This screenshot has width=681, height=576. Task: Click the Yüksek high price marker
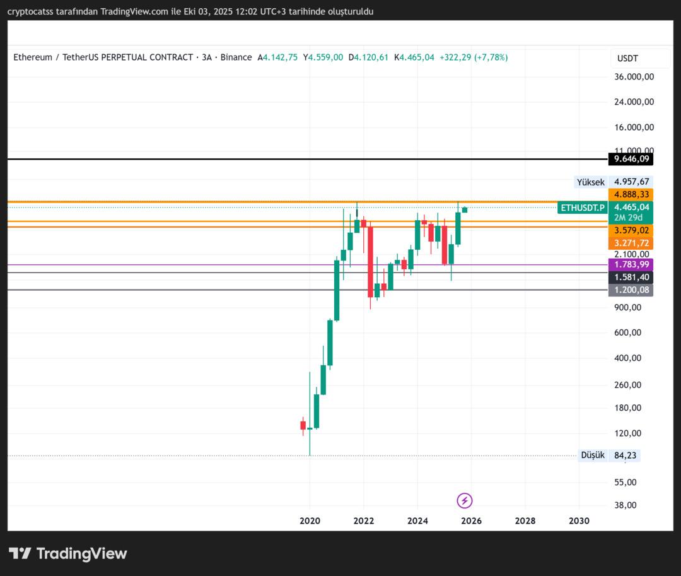pyautogui.click(x=590, y=182)
